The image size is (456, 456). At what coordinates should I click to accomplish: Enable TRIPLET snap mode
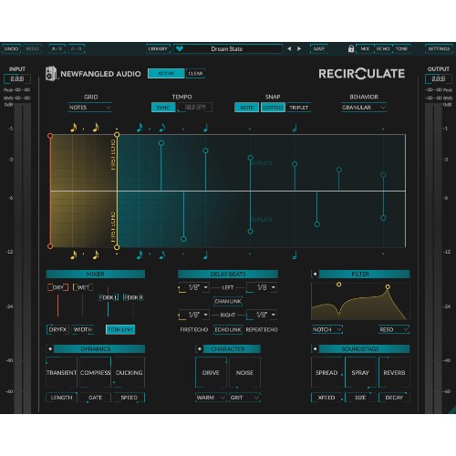(298, 108)
